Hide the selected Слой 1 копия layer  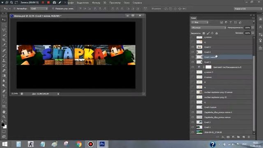[193, 57]
